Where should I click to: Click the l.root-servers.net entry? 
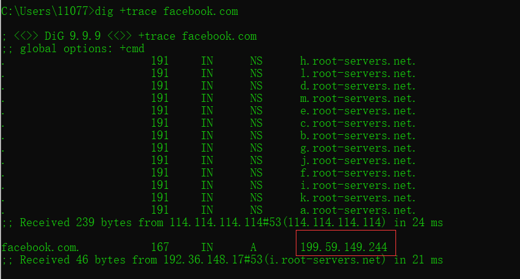357,73
